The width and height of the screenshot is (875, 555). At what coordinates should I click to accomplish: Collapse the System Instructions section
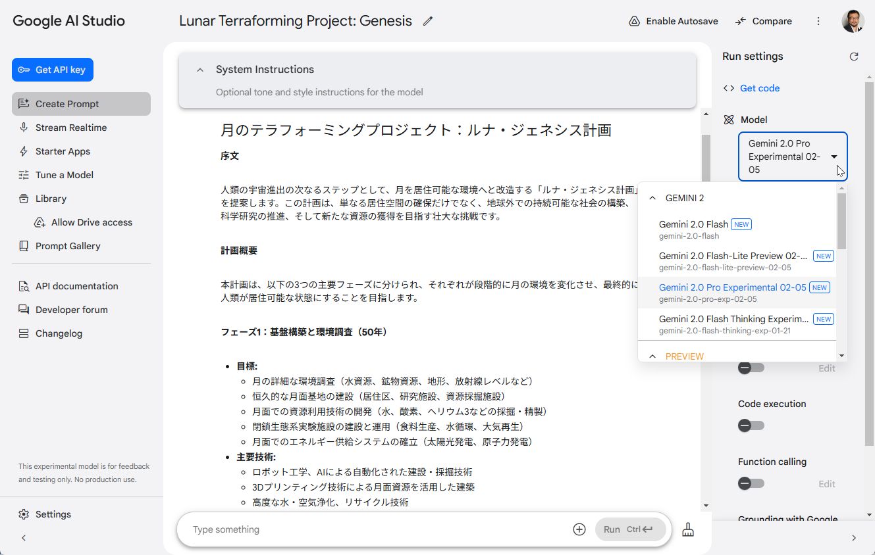point(200,70)
